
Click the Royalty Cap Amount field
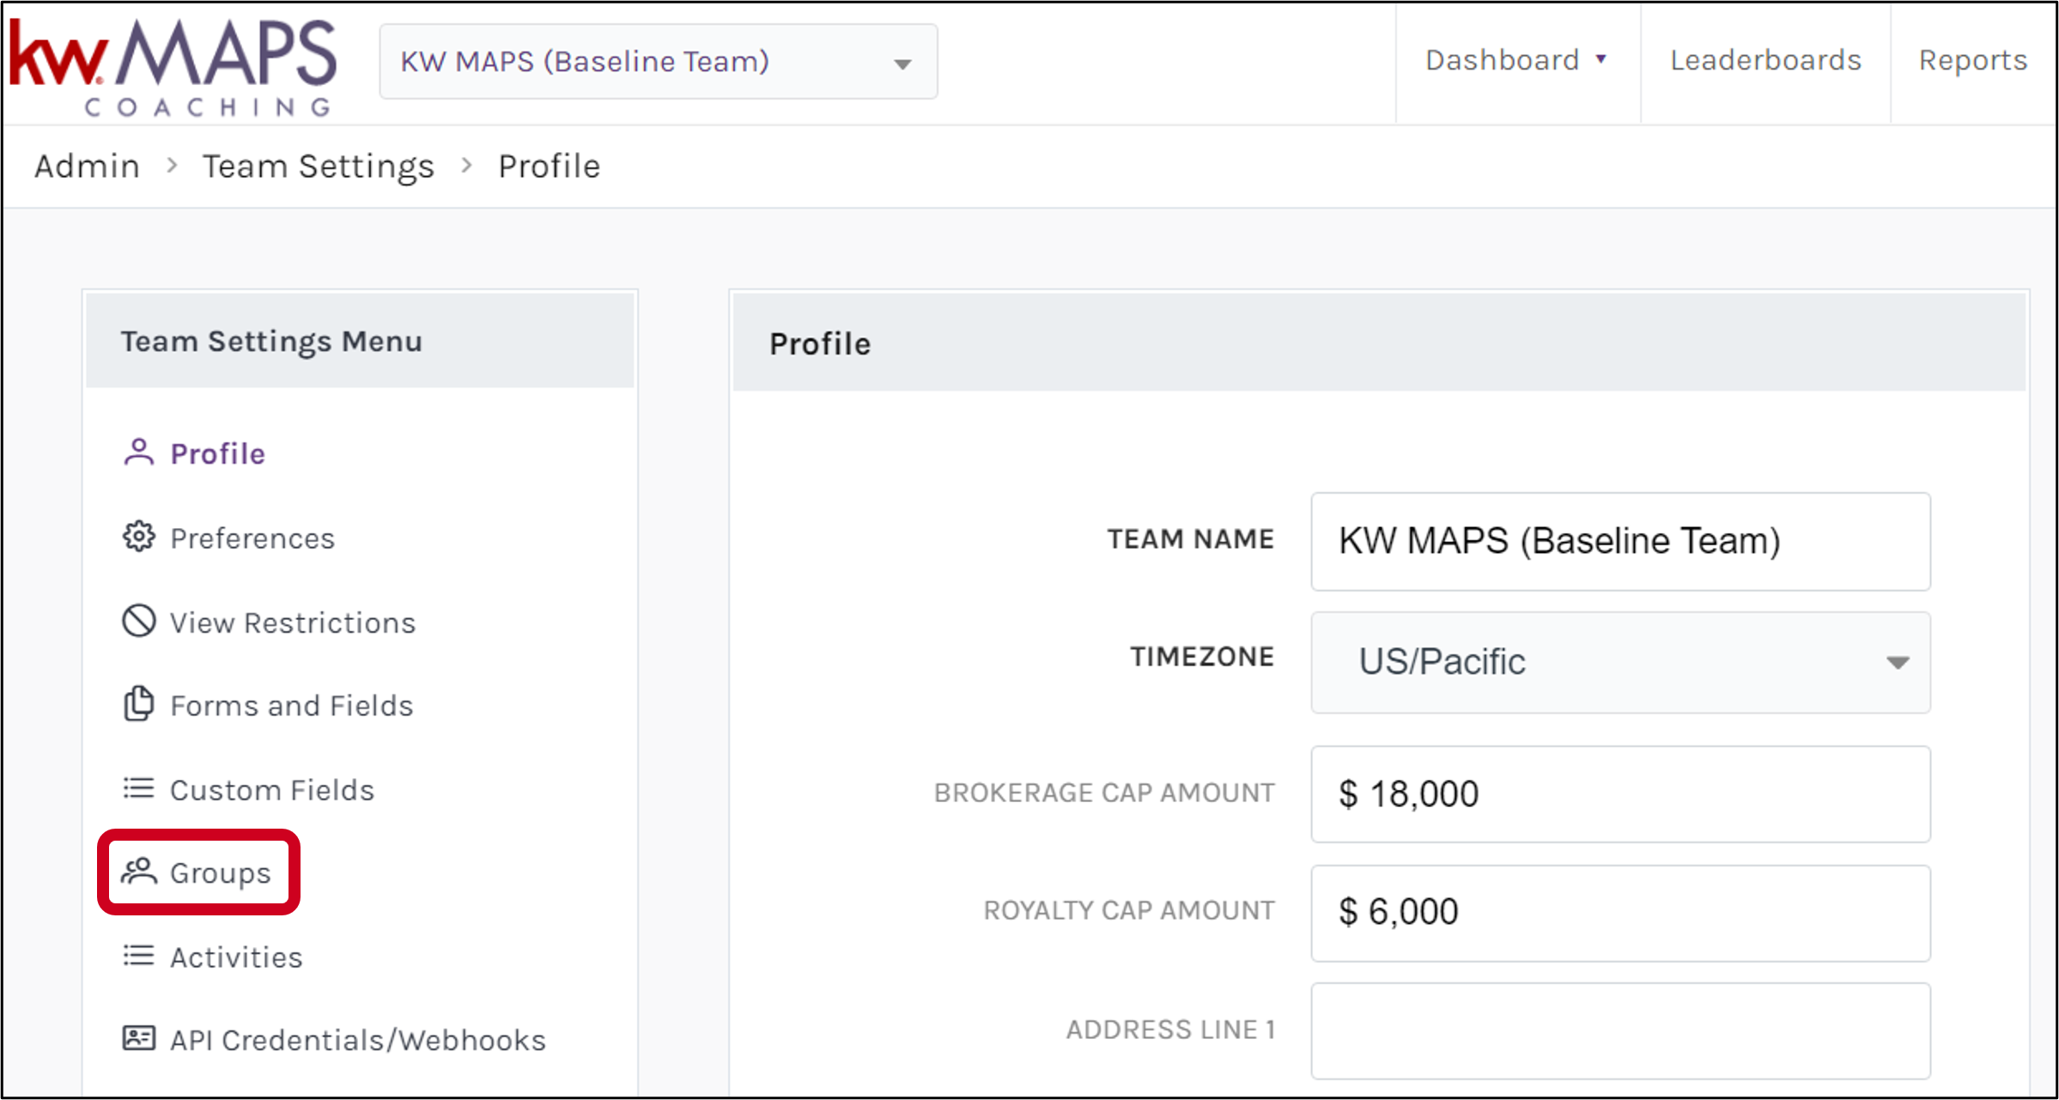coord(1620,913)
